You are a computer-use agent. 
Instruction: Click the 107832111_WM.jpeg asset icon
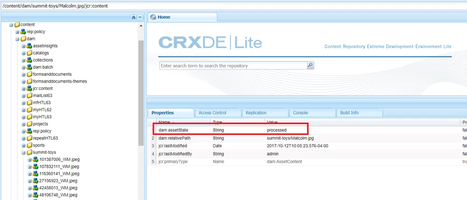coord(36,167)
